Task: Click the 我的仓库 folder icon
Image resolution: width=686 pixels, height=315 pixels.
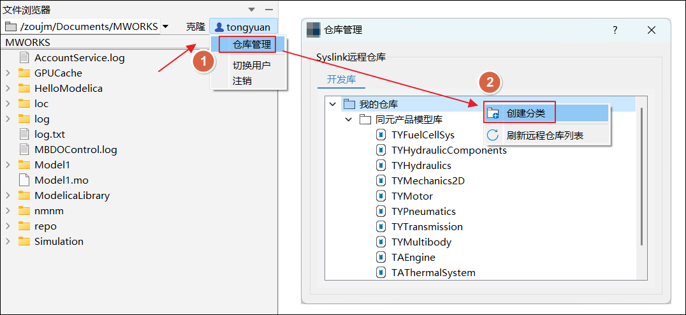Action: coord(349,105)
